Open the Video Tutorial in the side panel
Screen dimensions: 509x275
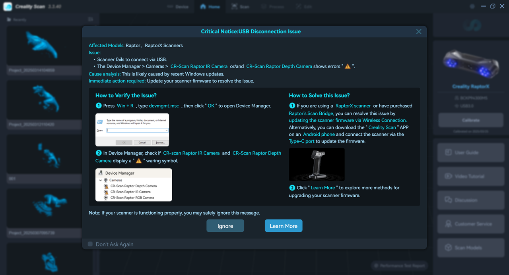click(471, 176)
